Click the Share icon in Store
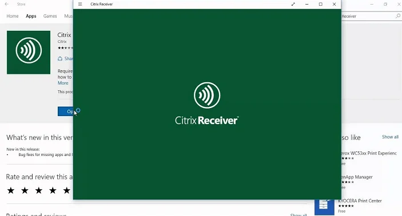402x216 pixels. point(60,58)
